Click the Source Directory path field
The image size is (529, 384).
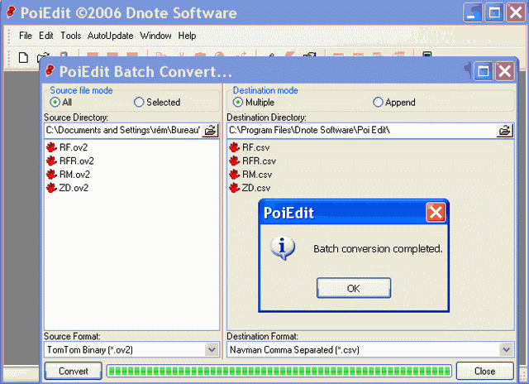(122, 130)
